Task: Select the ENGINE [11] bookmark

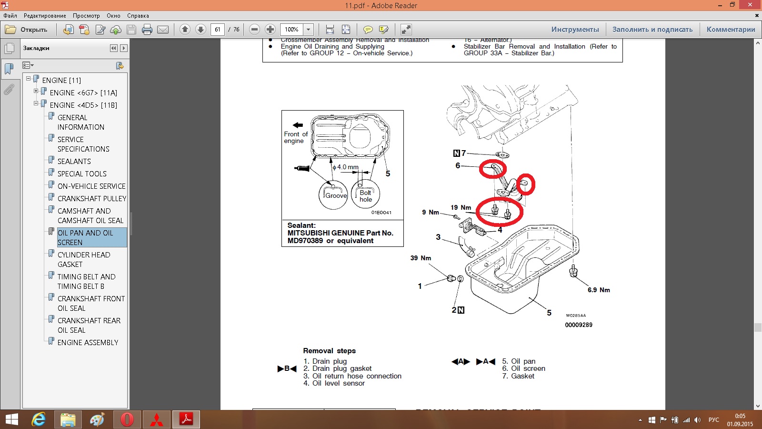Action: pos(61,80)
